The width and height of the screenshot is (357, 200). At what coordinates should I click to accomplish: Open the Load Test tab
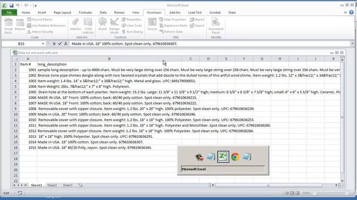coord(195,12)
